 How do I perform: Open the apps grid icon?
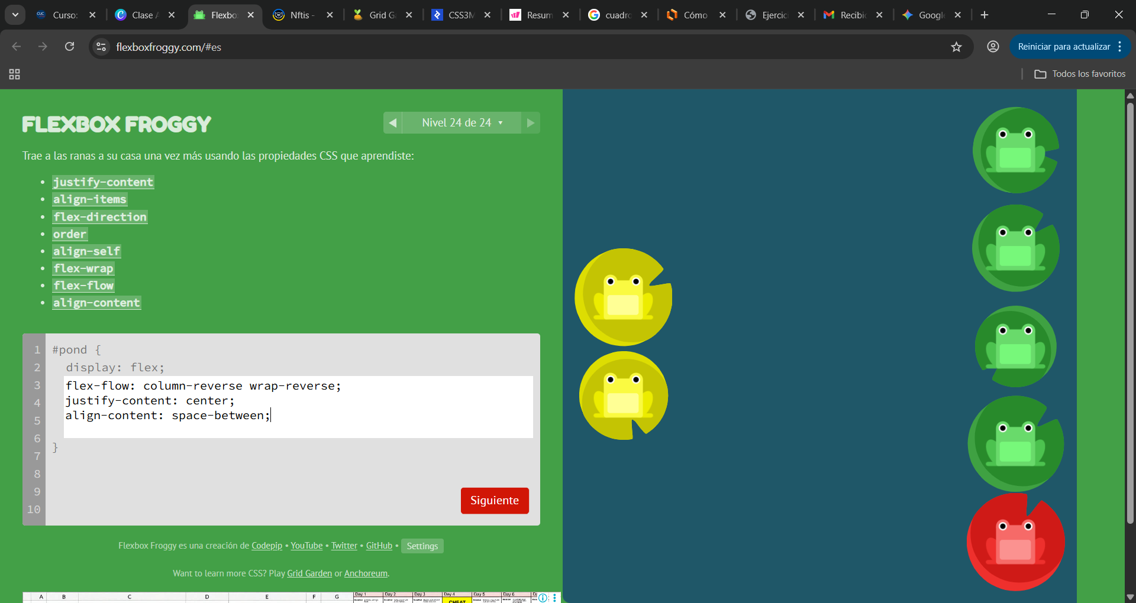tap(15, 74)
